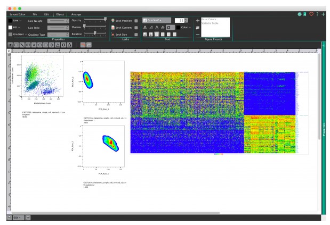Click the green plus icon at top right
Image resolution: width=330 pixels, height=225 pixels.
(x=323, y=14)
